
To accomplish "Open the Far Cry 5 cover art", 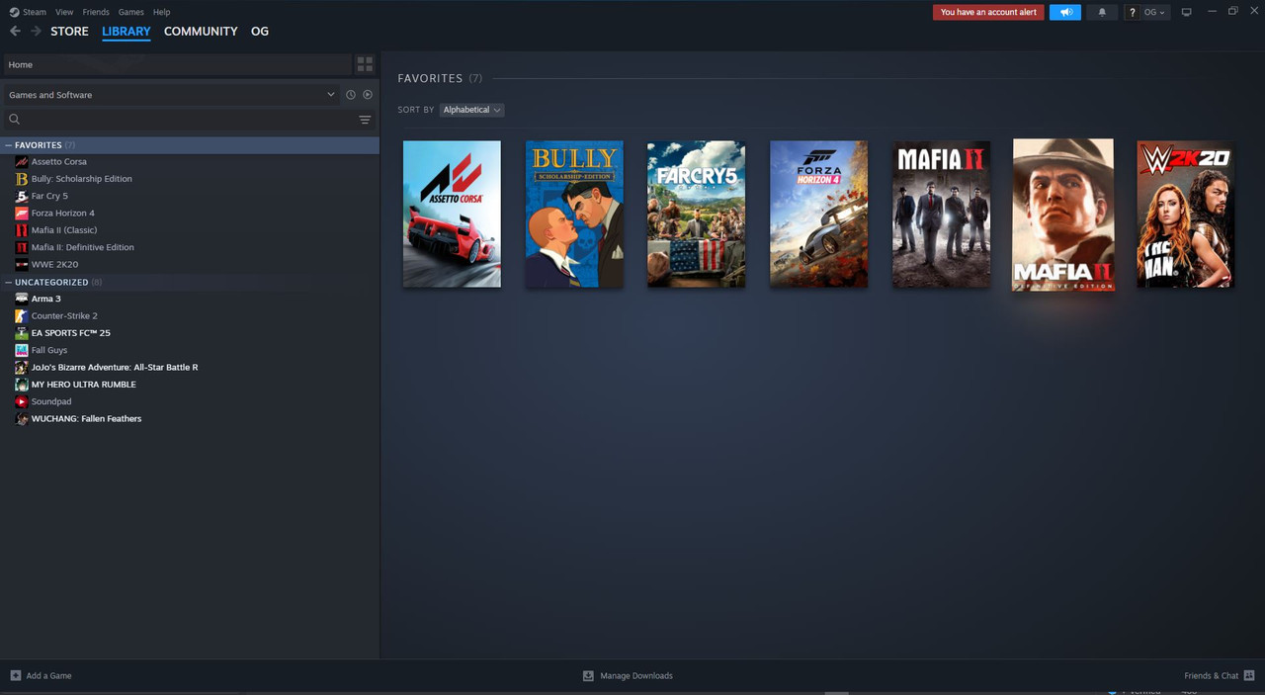I will pos(697,214).
